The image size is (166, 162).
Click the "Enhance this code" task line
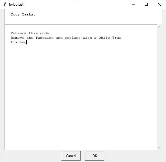click(x=30, y=33)
